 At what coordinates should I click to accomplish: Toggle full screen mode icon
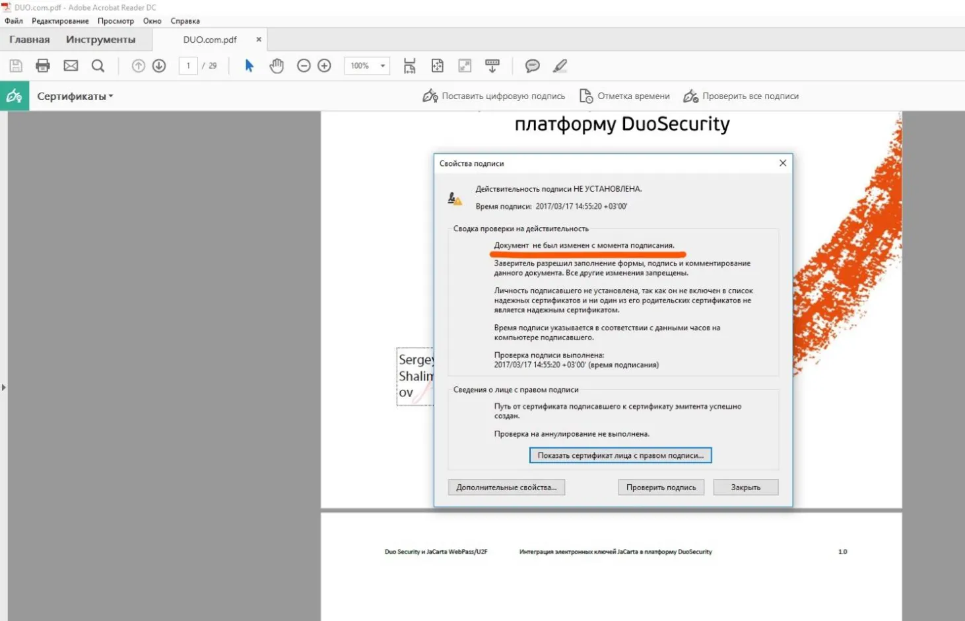465,65
